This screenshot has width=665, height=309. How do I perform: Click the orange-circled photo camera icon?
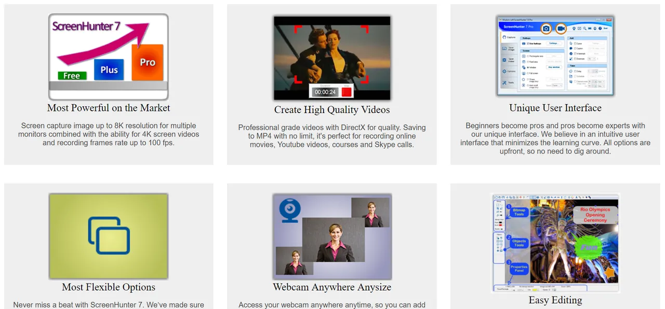(x=546, y=28)
